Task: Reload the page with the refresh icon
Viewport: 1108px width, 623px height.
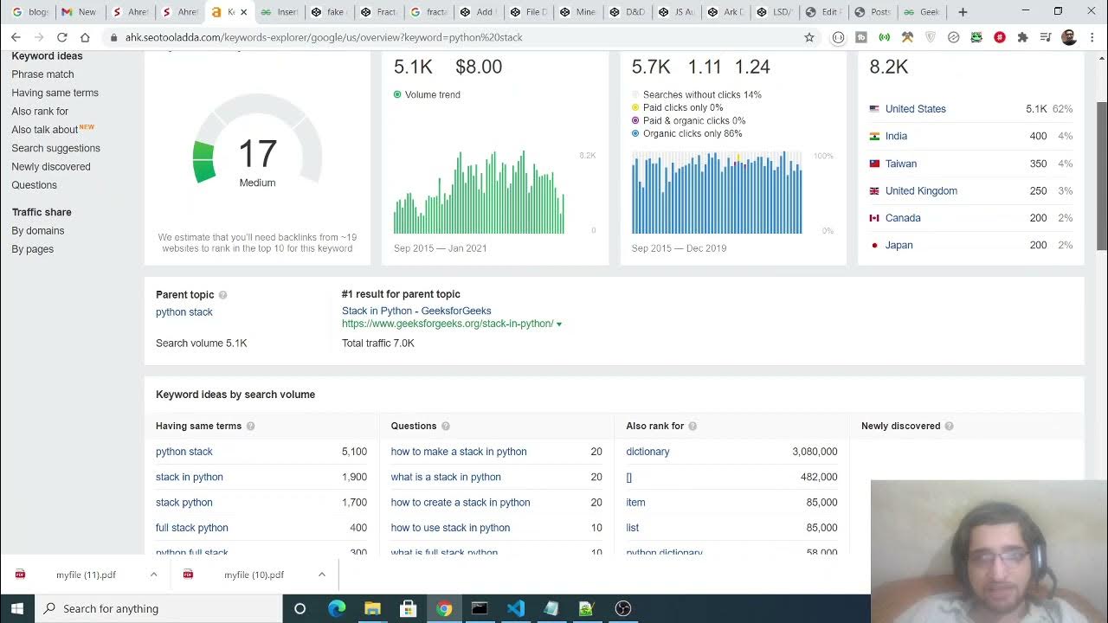Action: (61, 37)
